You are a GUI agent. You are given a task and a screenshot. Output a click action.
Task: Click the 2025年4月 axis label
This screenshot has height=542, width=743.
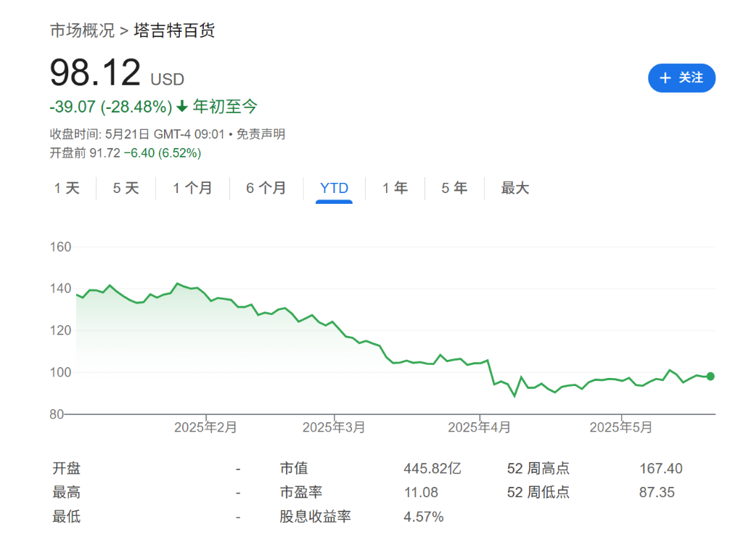click(481, 427)
